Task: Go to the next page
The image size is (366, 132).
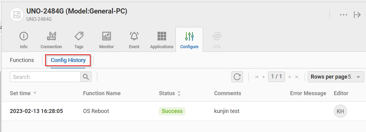Action: pyautogui.click(x=290, y=77)
